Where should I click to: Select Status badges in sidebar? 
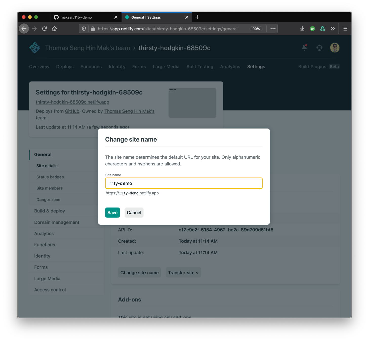click(x=50, y=177)
